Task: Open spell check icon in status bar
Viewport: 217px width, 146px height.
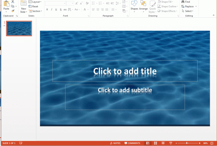Action: pos(21,143)
